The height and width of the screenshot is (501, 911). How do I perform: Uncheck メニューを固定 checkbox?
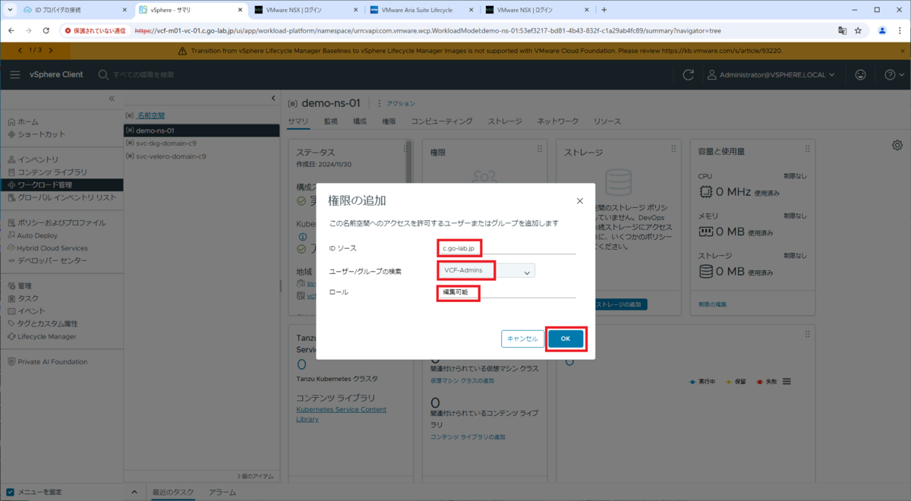coord(10,492)
